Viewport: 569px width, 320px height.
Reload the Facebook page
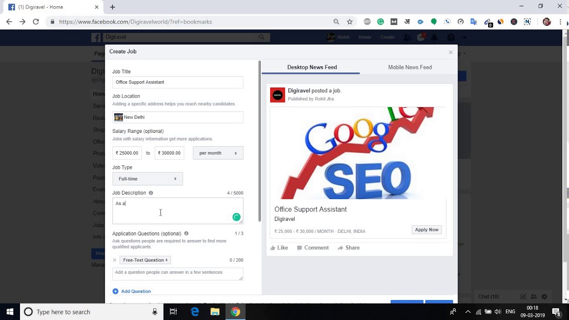click(x=36, y=21)
